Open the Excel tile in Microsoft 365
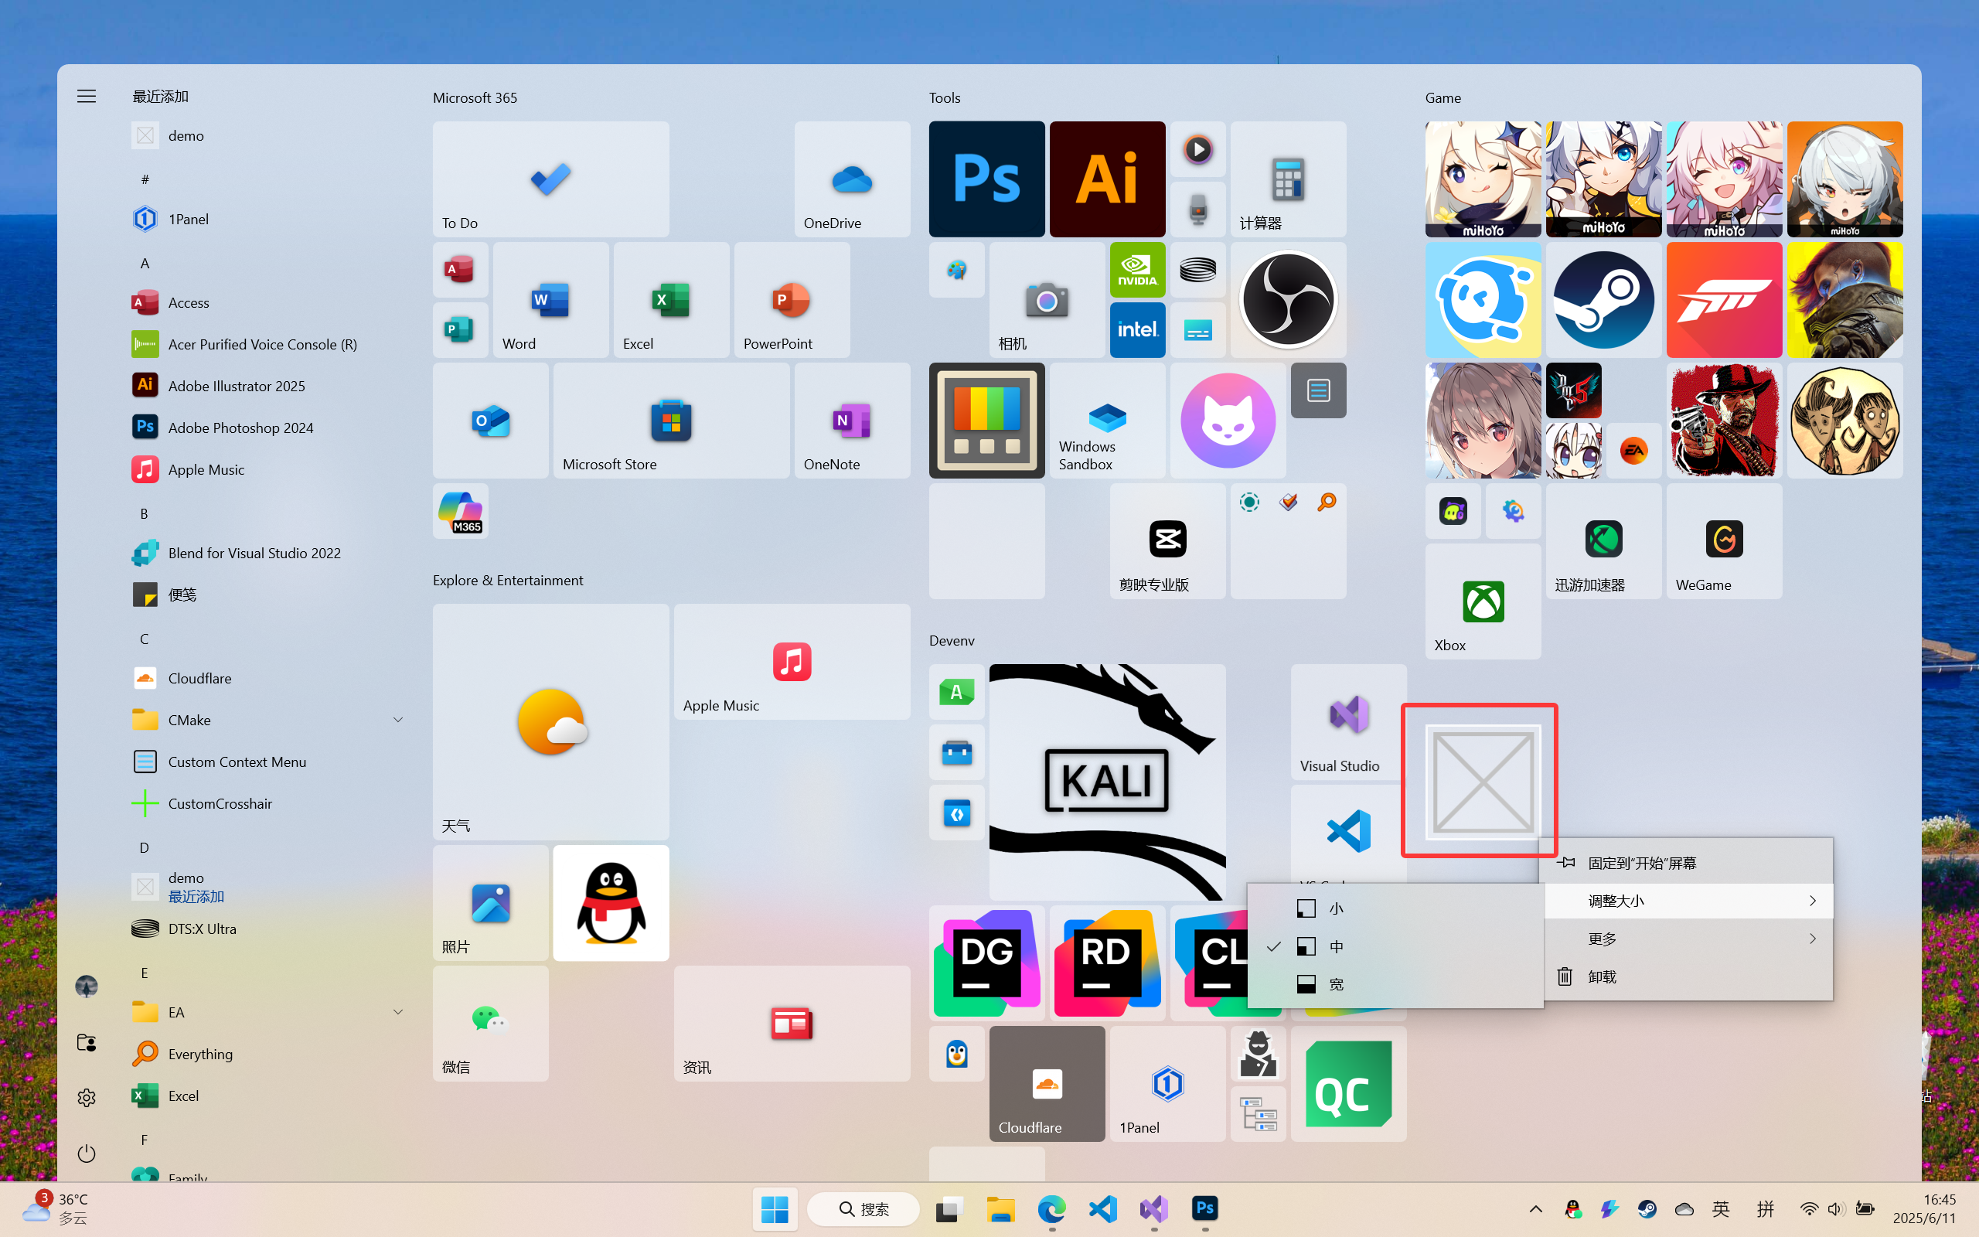The width and height of the screenshot is (1979, 1237). coord(671,299)
